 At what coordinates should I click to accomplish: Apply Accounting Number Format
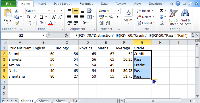[101, 17]
